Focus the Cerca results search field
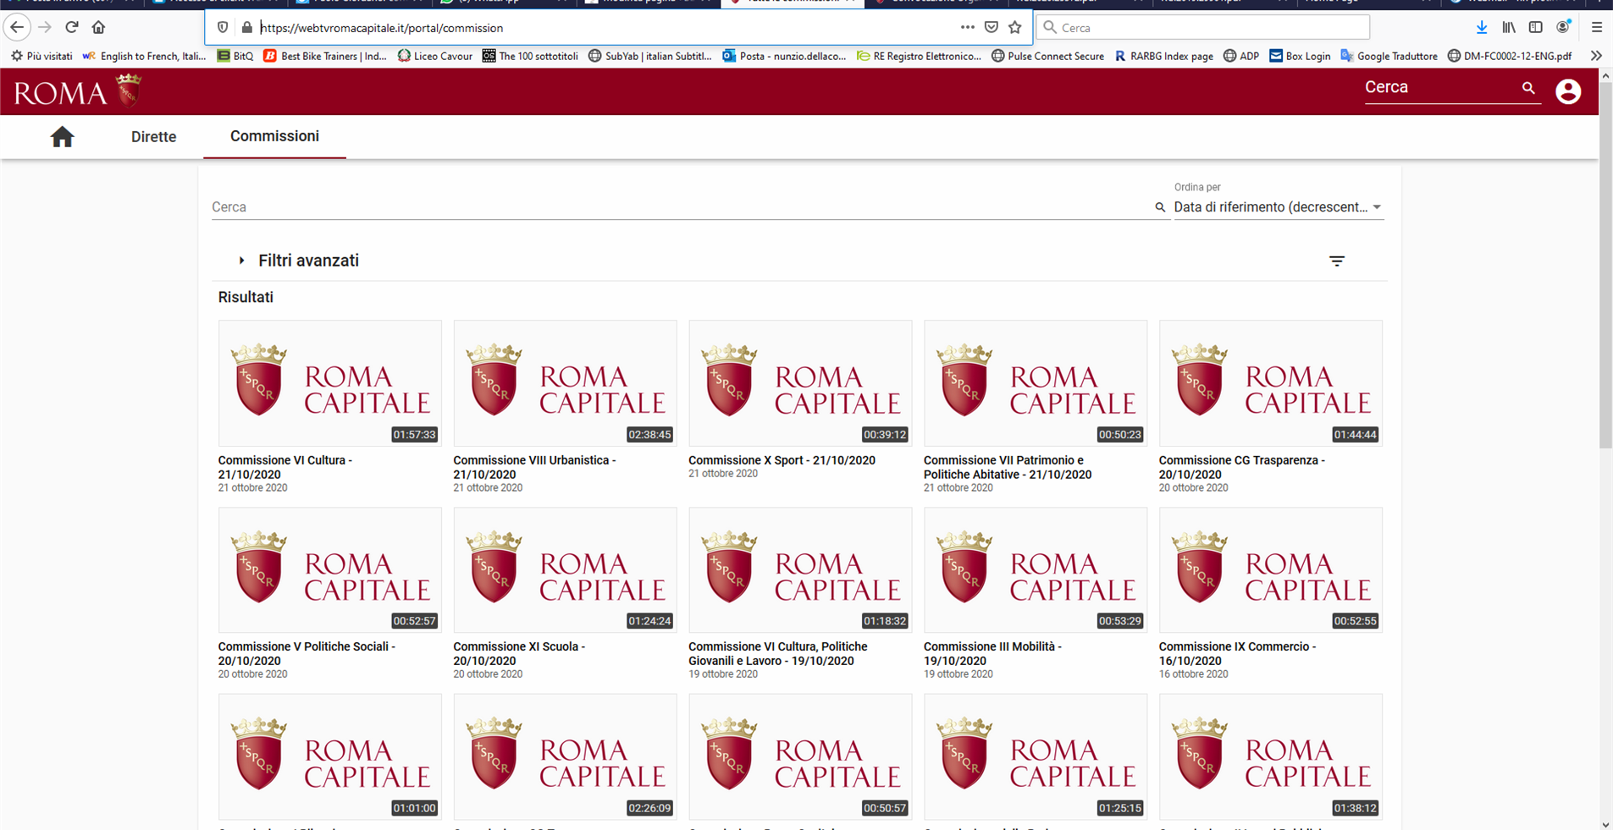 [x=682, y=207]
